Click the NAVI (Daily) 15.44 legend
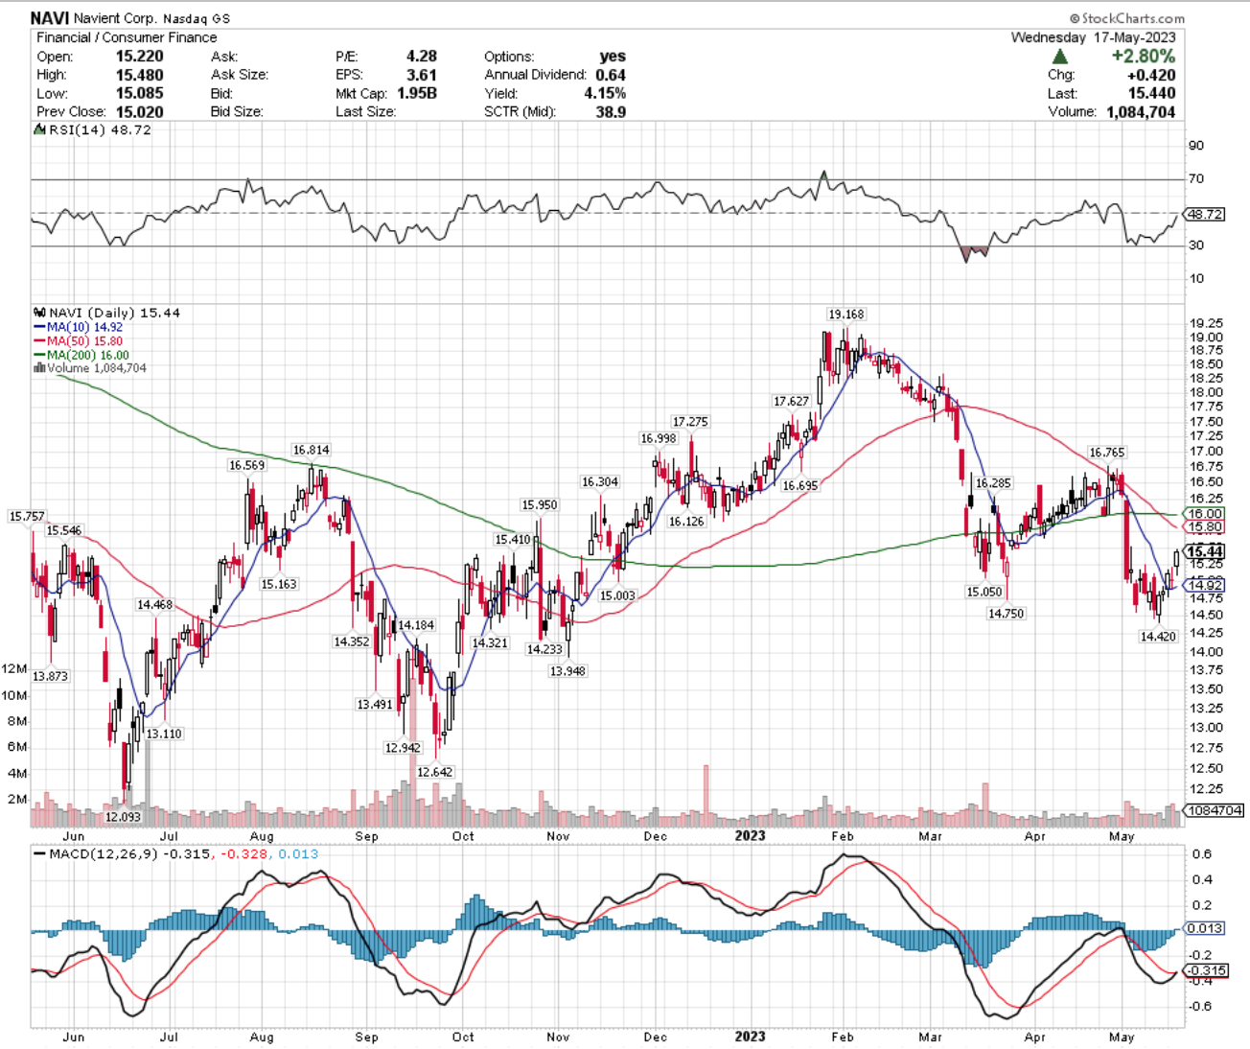Viewport: 1250px width, 1049px height. 107,313
